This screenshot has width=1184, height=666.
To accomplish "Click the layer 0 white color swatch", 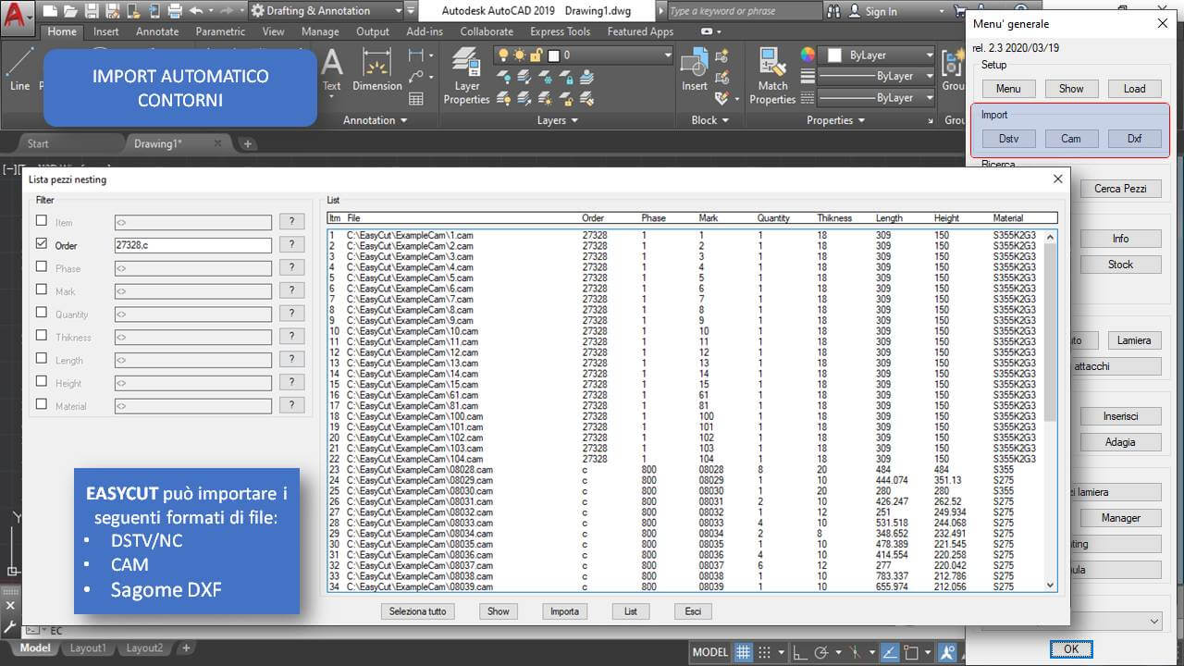I will pos(553,55).
